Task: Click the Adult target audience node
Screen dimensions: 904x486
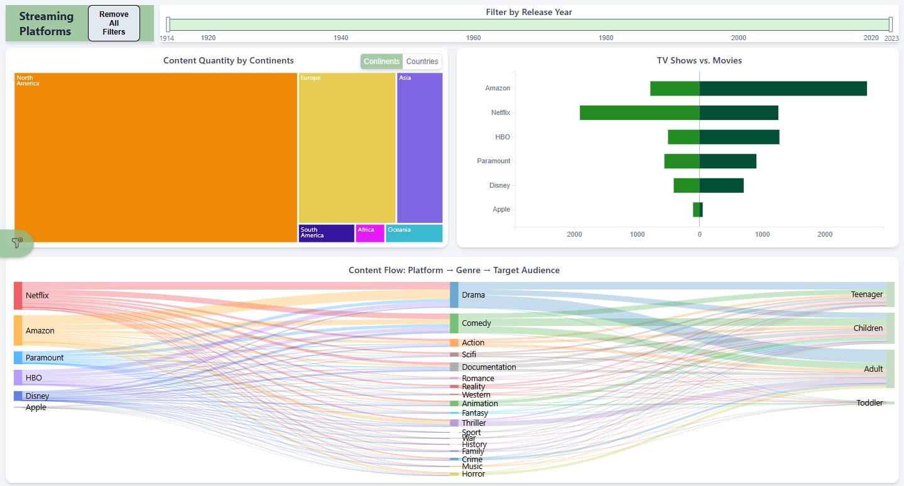Action: 890,369
